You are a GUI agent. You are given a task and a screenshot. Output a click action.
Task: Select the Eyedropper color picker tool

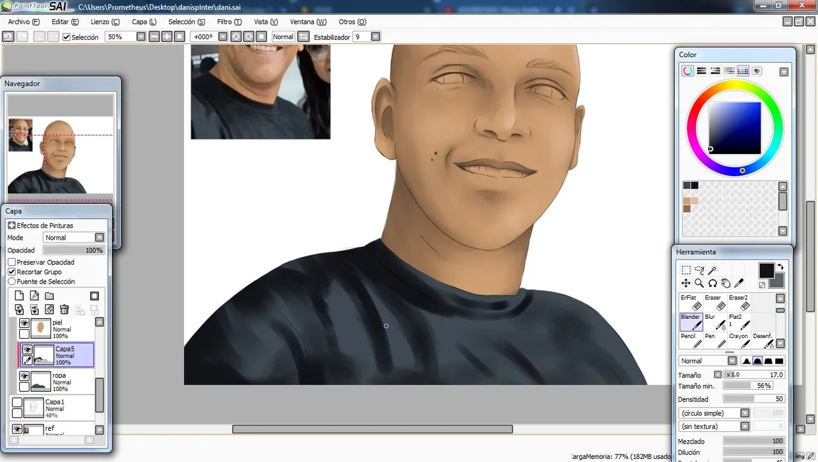739,283
